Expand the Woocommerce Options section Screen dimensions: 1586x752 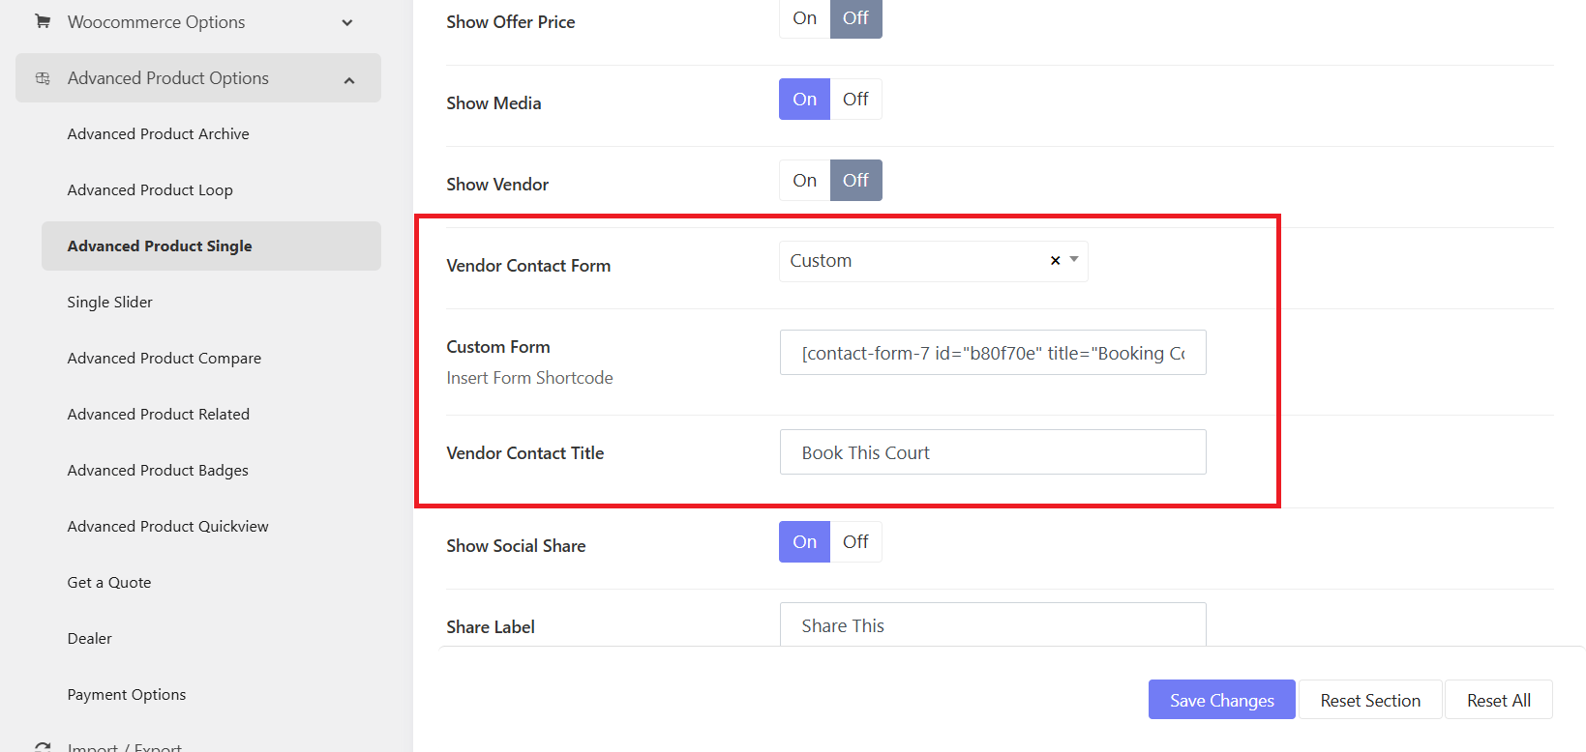tap(346, 21)
